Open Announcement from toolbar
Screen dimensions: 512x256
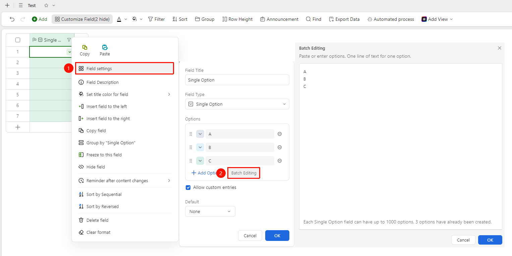[x=279, y=19]
